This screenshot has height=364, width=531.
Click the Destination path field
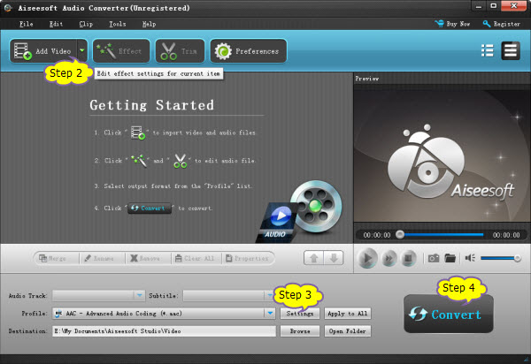(x=165, y=331)
